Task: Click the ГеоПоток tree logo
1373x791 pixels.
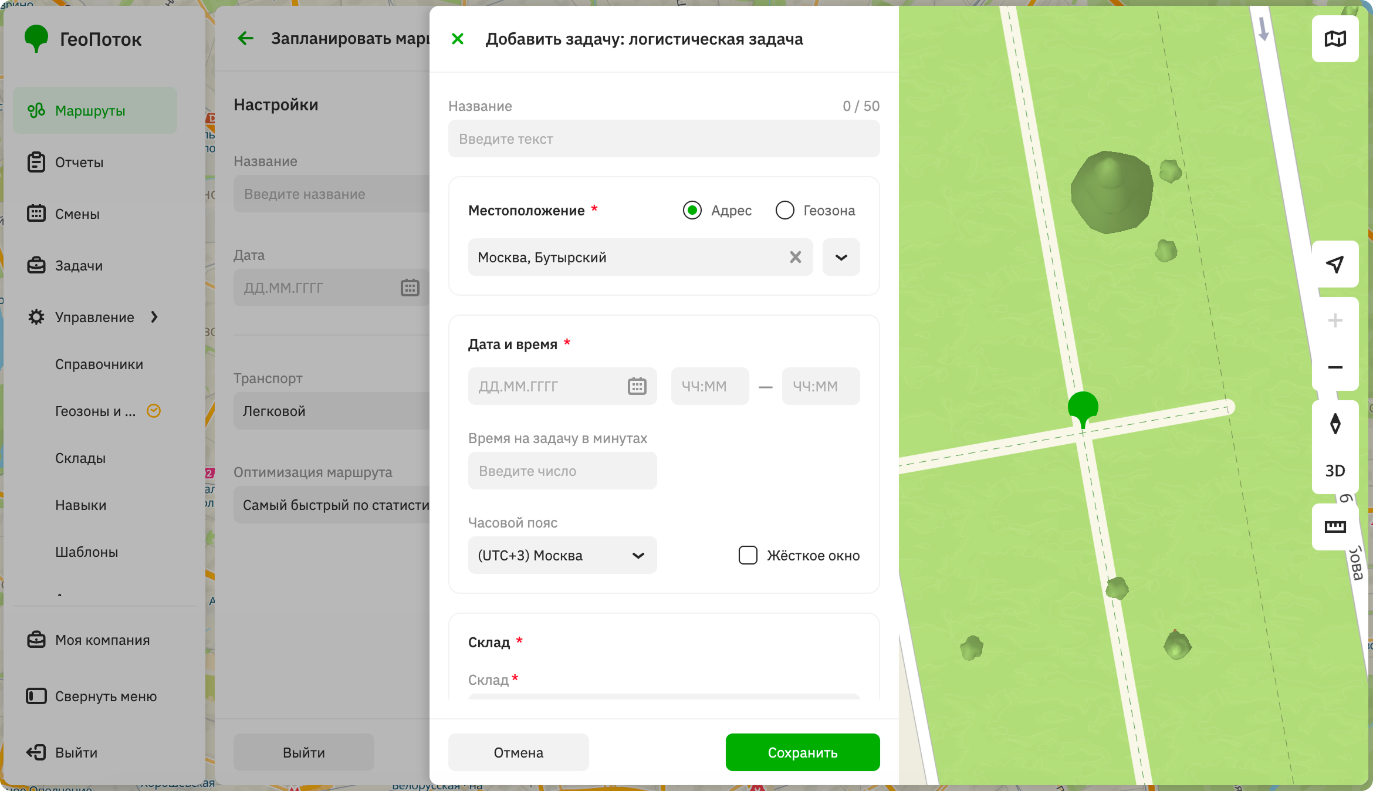Action: pyautogui.click(x=36, y=39)
